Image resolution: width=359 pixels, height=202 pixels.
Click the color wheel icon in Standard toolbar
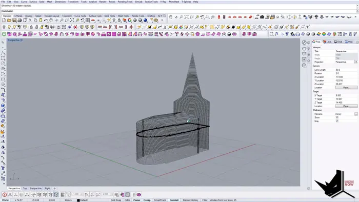[130, 21]
